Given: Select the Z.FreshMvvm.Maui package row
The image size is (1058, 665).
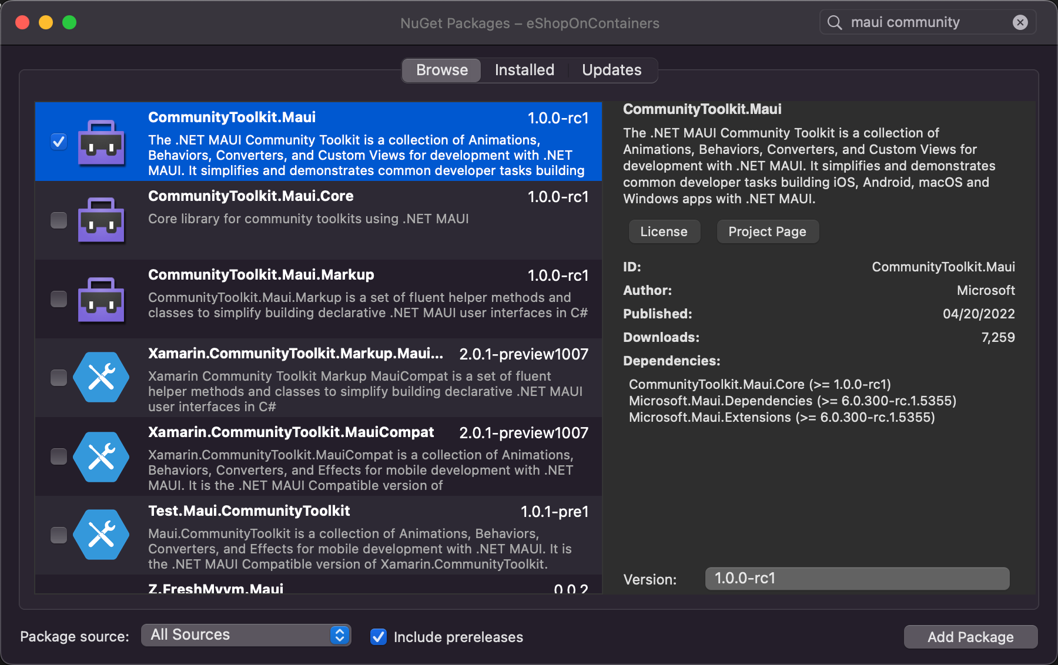Looking at the screenshot, I should pos(319,585).
